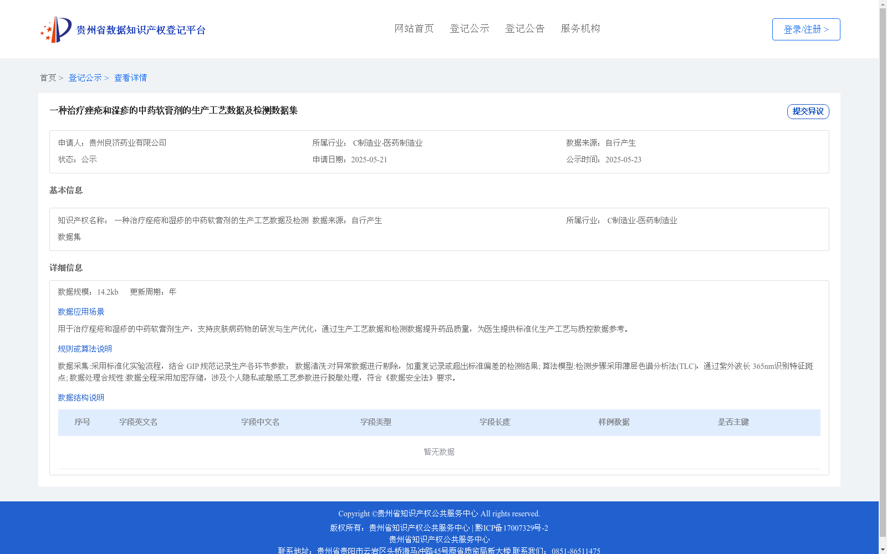Click the 字段英文名 column header
The image size is (887, 554).
point(139,422)
